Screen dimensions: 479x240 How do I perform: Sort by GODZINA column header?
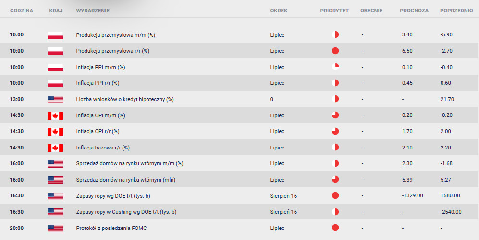coord(22,11)
